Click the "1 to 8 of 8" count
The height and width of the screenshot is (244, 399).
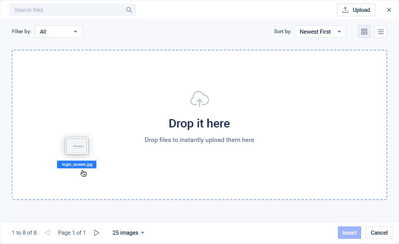pos(24,233)
